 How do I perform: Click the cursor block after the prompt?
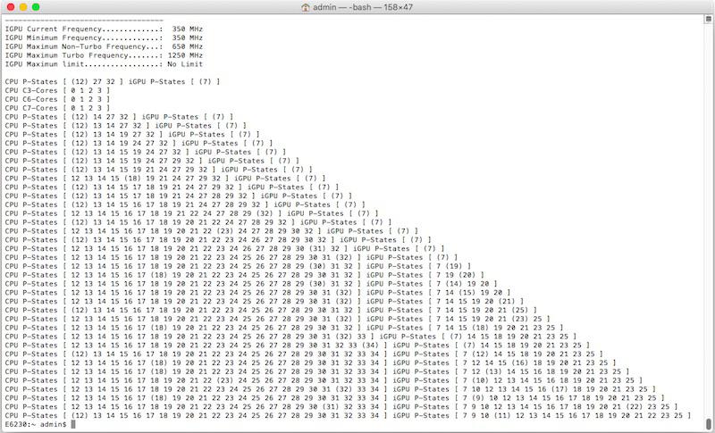point(74,424)
